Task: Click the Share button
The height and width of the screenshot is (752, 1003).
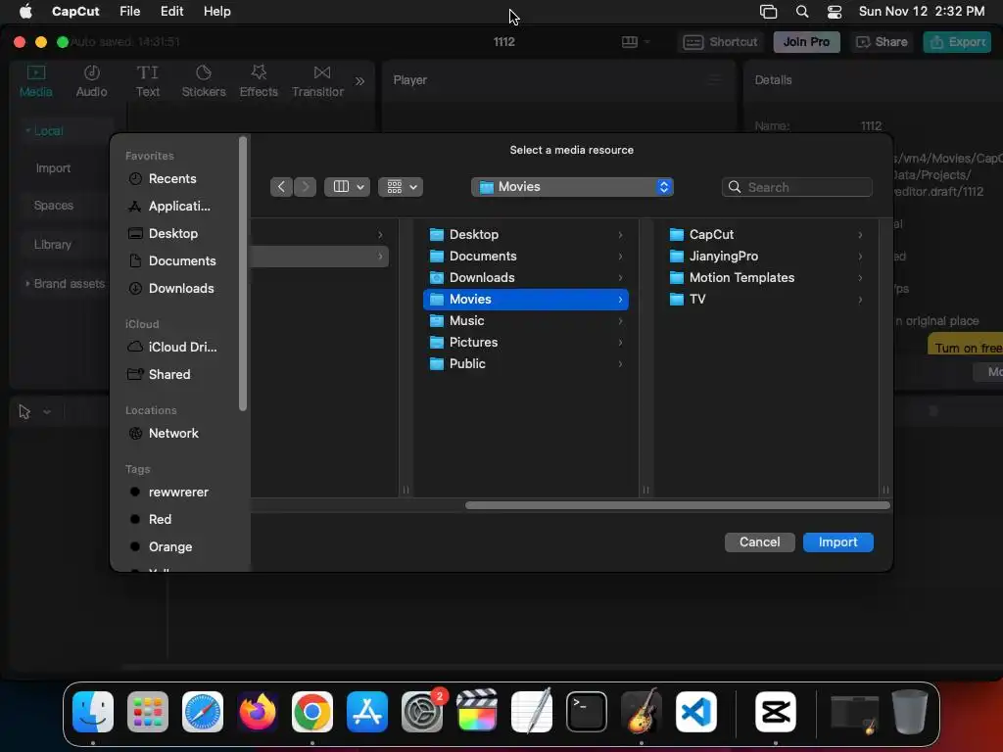Action: pos(883,41)
